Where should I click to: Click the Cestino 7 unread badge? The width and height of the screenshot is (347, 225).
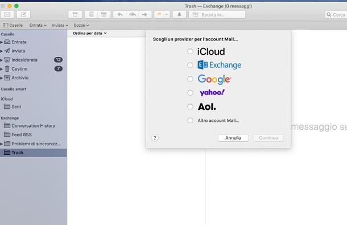click(x=59, y=69)
